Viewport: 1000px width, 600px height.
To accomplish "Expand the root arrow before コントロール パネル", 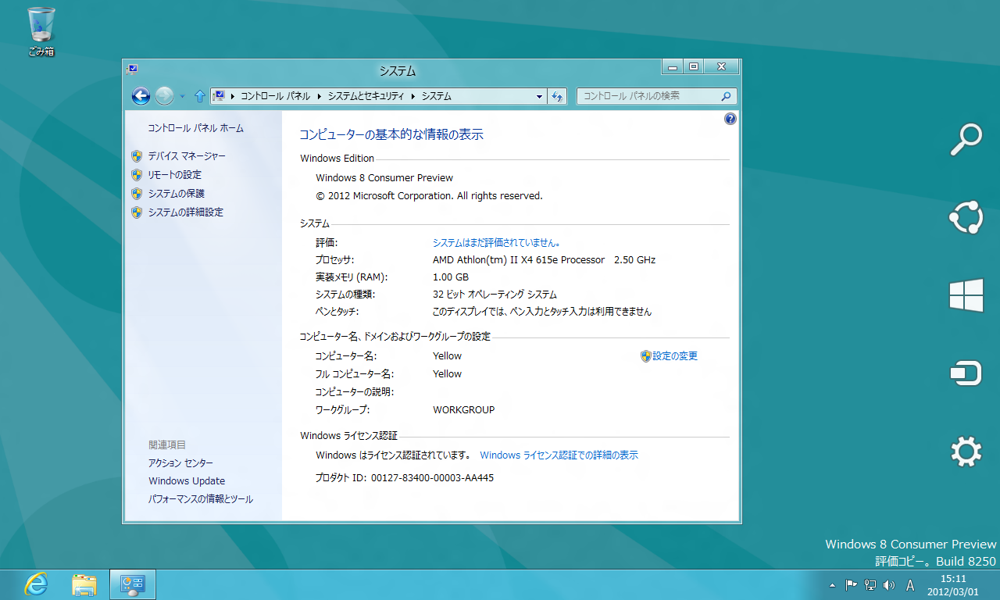I will point(232,96).
